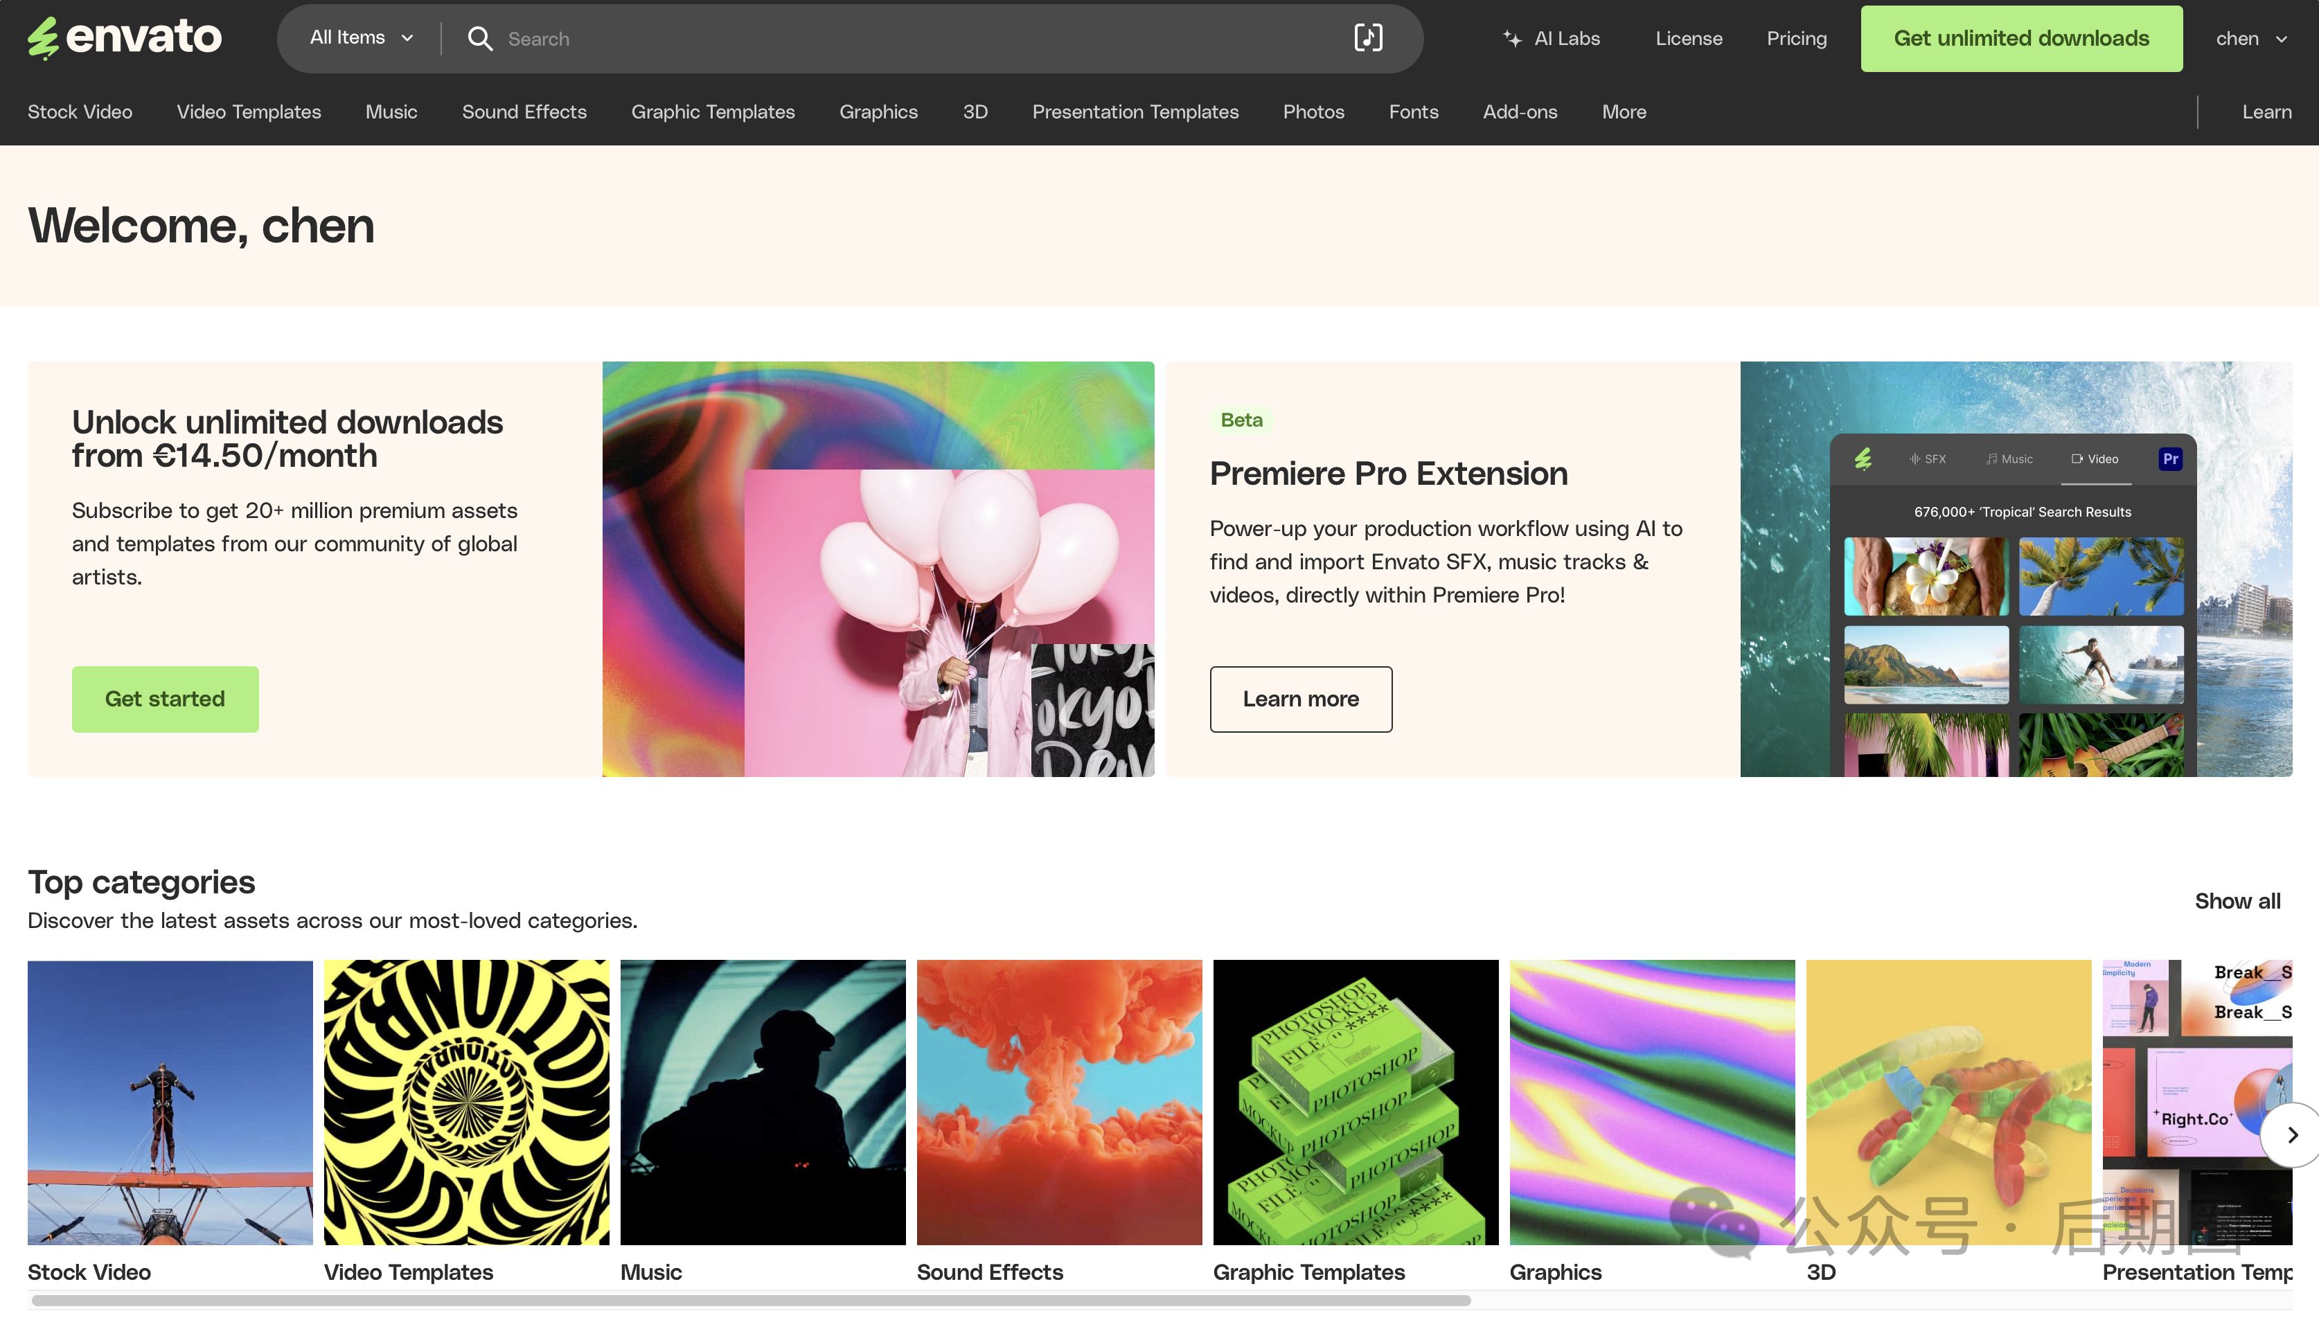
Task: Click the palm tree thumbnail in extension preview
Action: 2101,576
